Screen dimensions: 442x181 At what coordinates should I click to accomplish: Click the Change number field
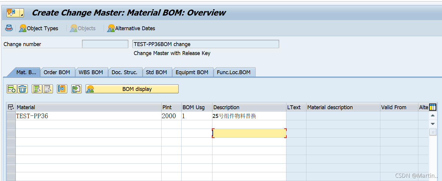pos(105,44)
